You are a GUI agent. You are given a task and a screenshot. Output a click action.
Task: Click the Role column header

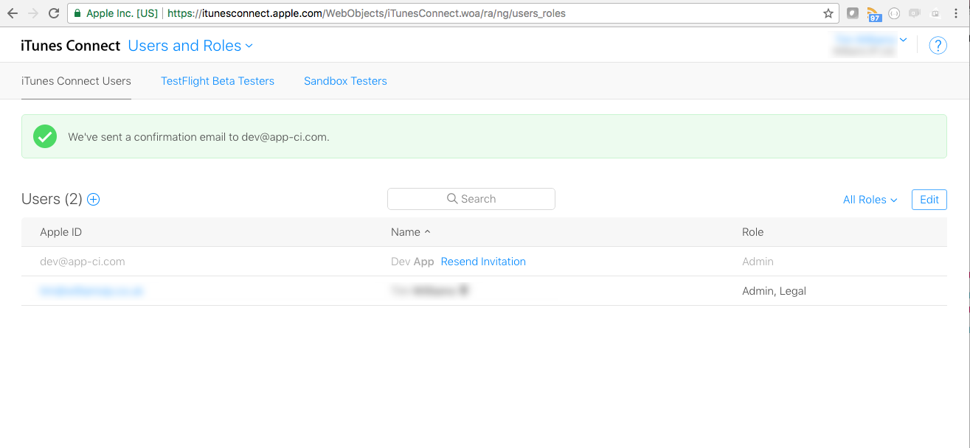[752, 232]
